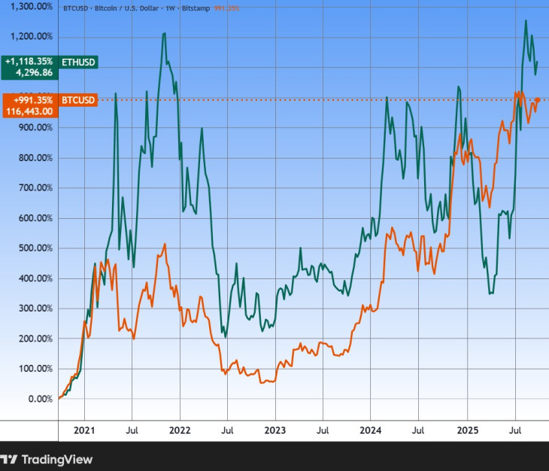Image resolution: width=549 pixels, height=471 pixels.
Task: Click the orange dot ending the BTC line
Action: click(x=538, y=100)
